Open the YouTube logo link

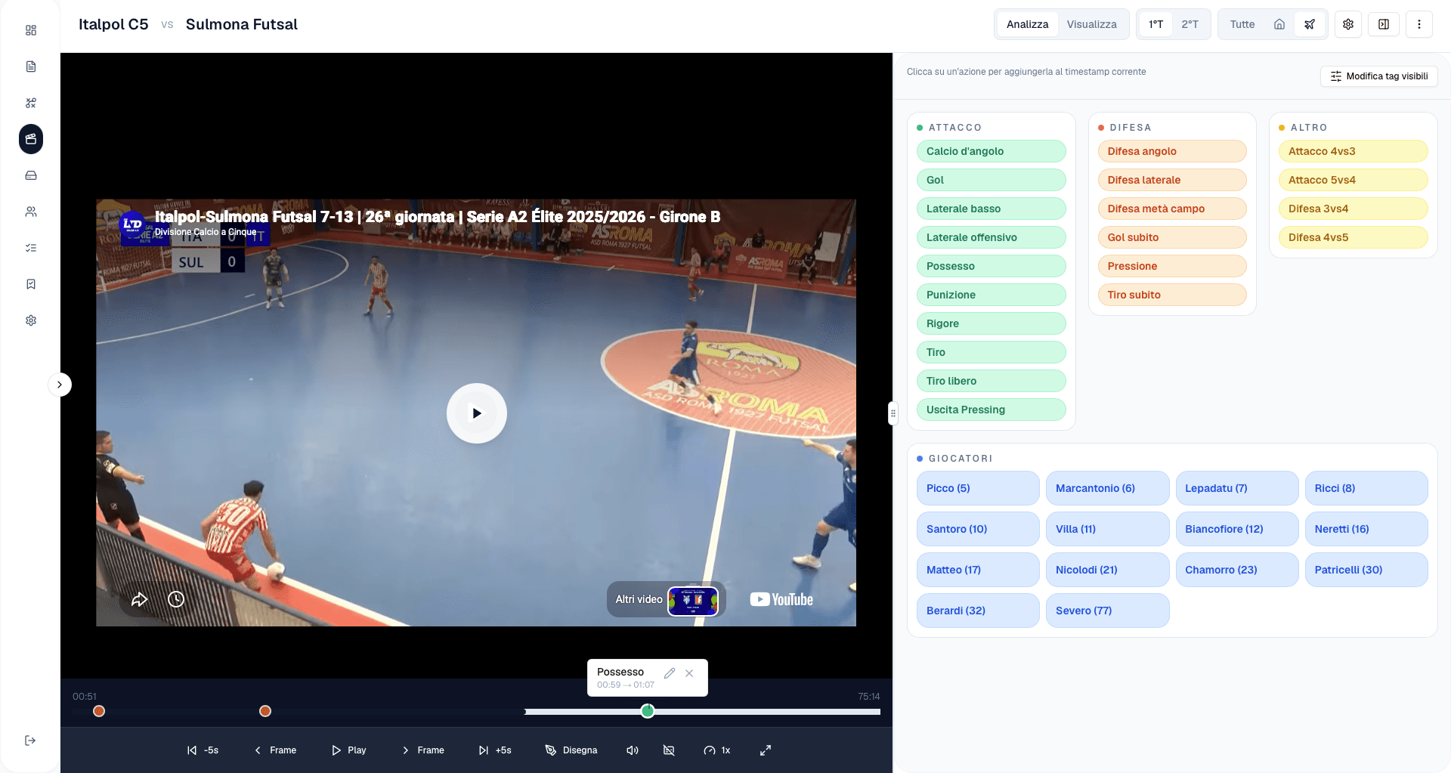pyautogui.click(x=781, y=599)
